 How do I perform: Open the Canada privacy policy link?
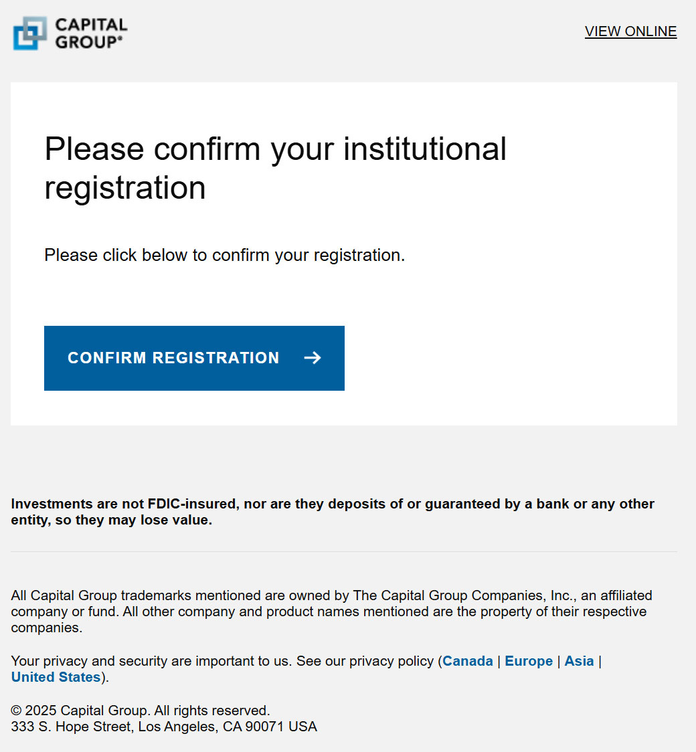[x=468, y=661]
